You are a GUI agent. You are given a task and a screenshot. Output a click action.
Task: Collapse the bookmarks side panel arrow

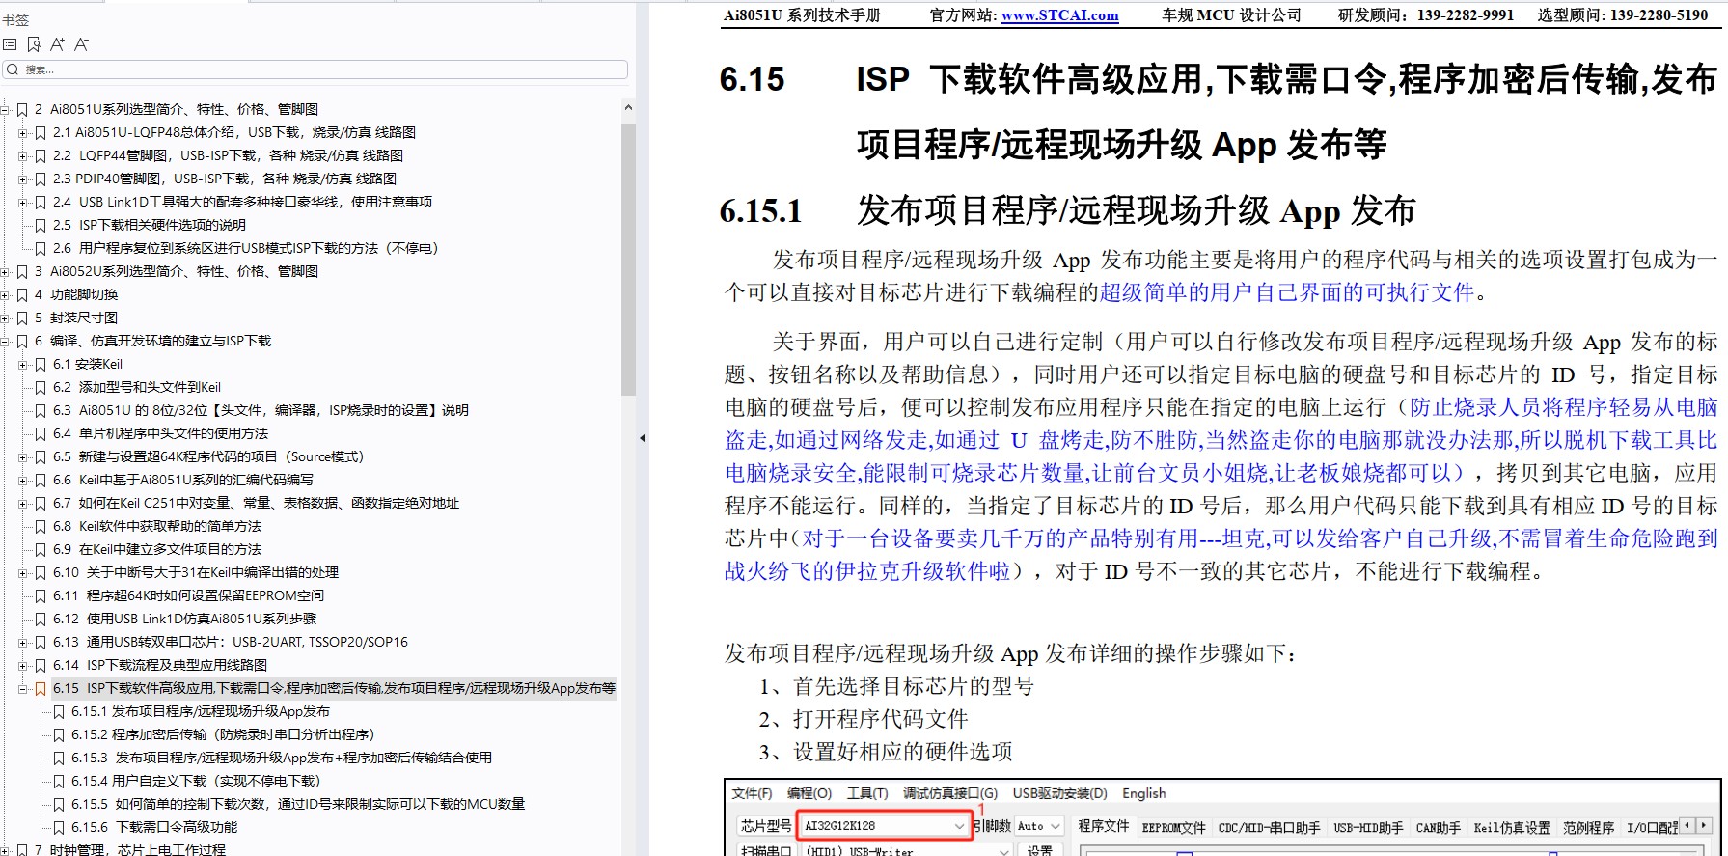[643, 438]
